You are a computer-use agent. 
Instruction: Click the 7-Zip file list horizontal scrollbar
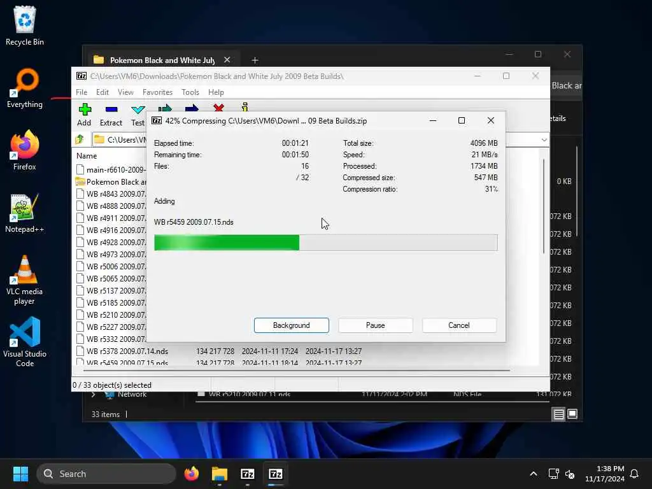[297, 370]
